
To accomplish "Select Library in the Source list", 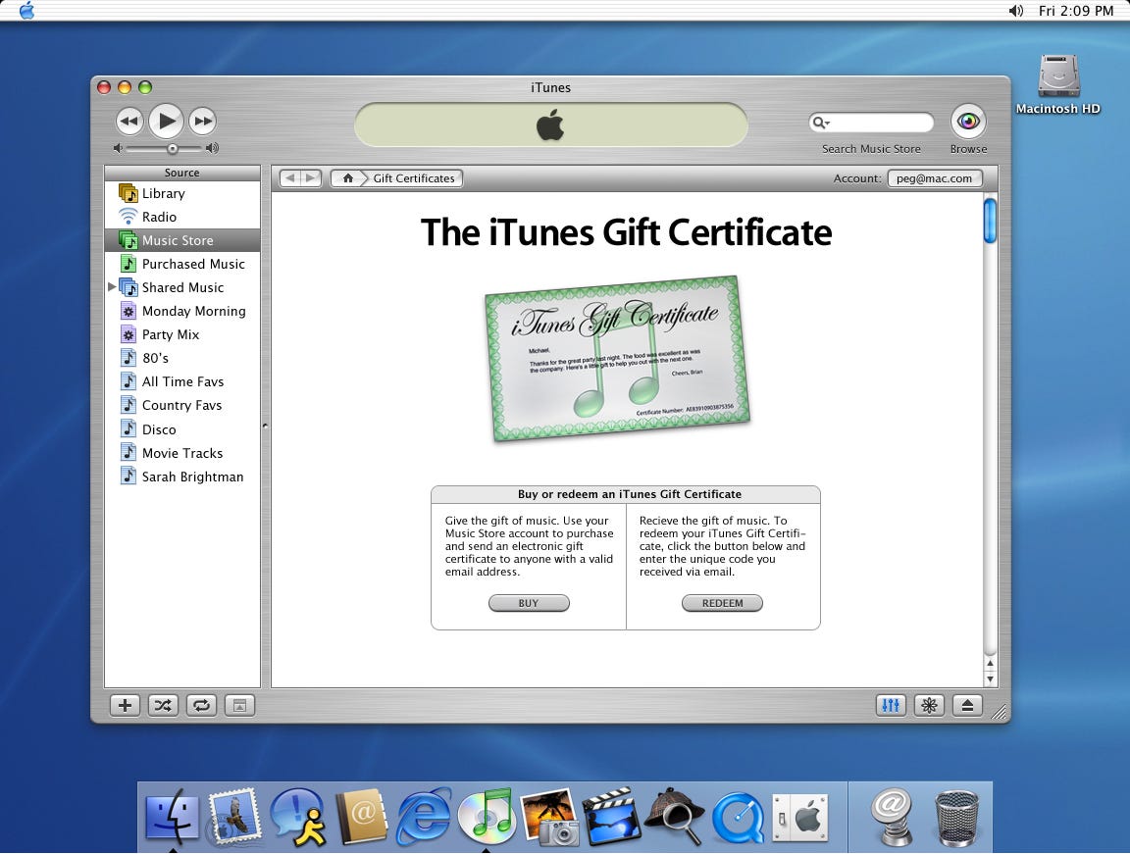I will tap(182, 193).
